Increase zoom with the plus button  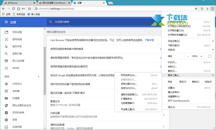pos(201,56)
